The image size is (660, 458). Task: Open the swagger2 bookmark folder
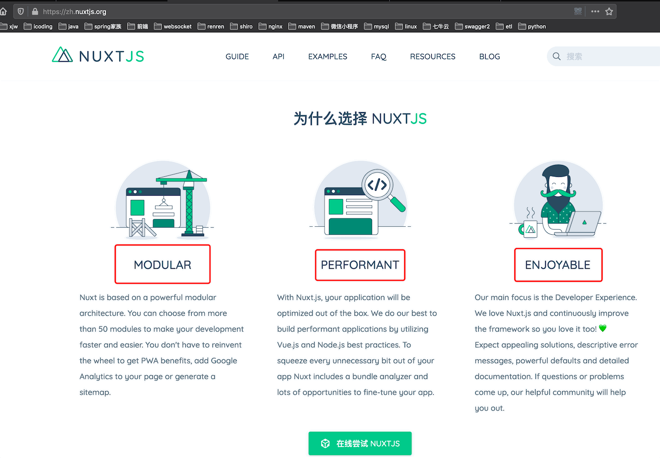click(472, 27)
